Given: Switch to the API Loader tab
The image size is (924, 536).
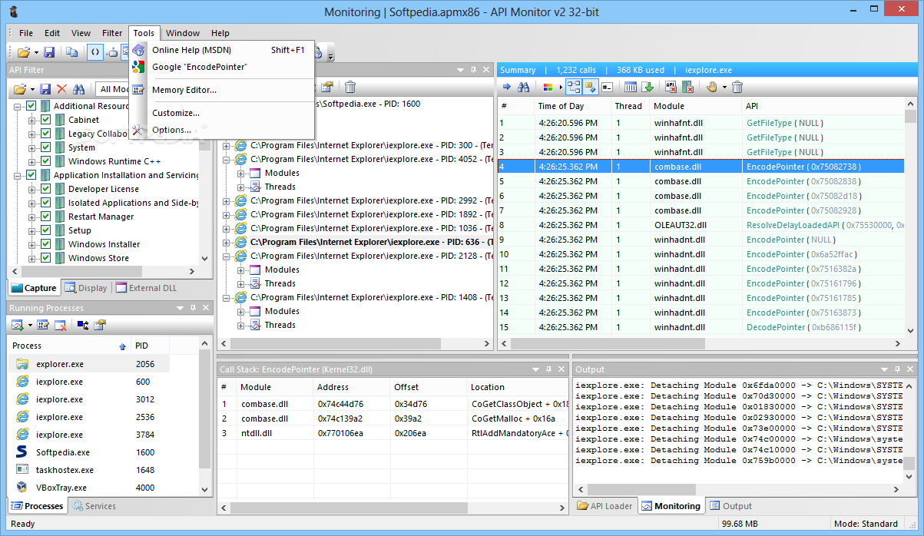Looking at the screenshot, I should [605, 506].
